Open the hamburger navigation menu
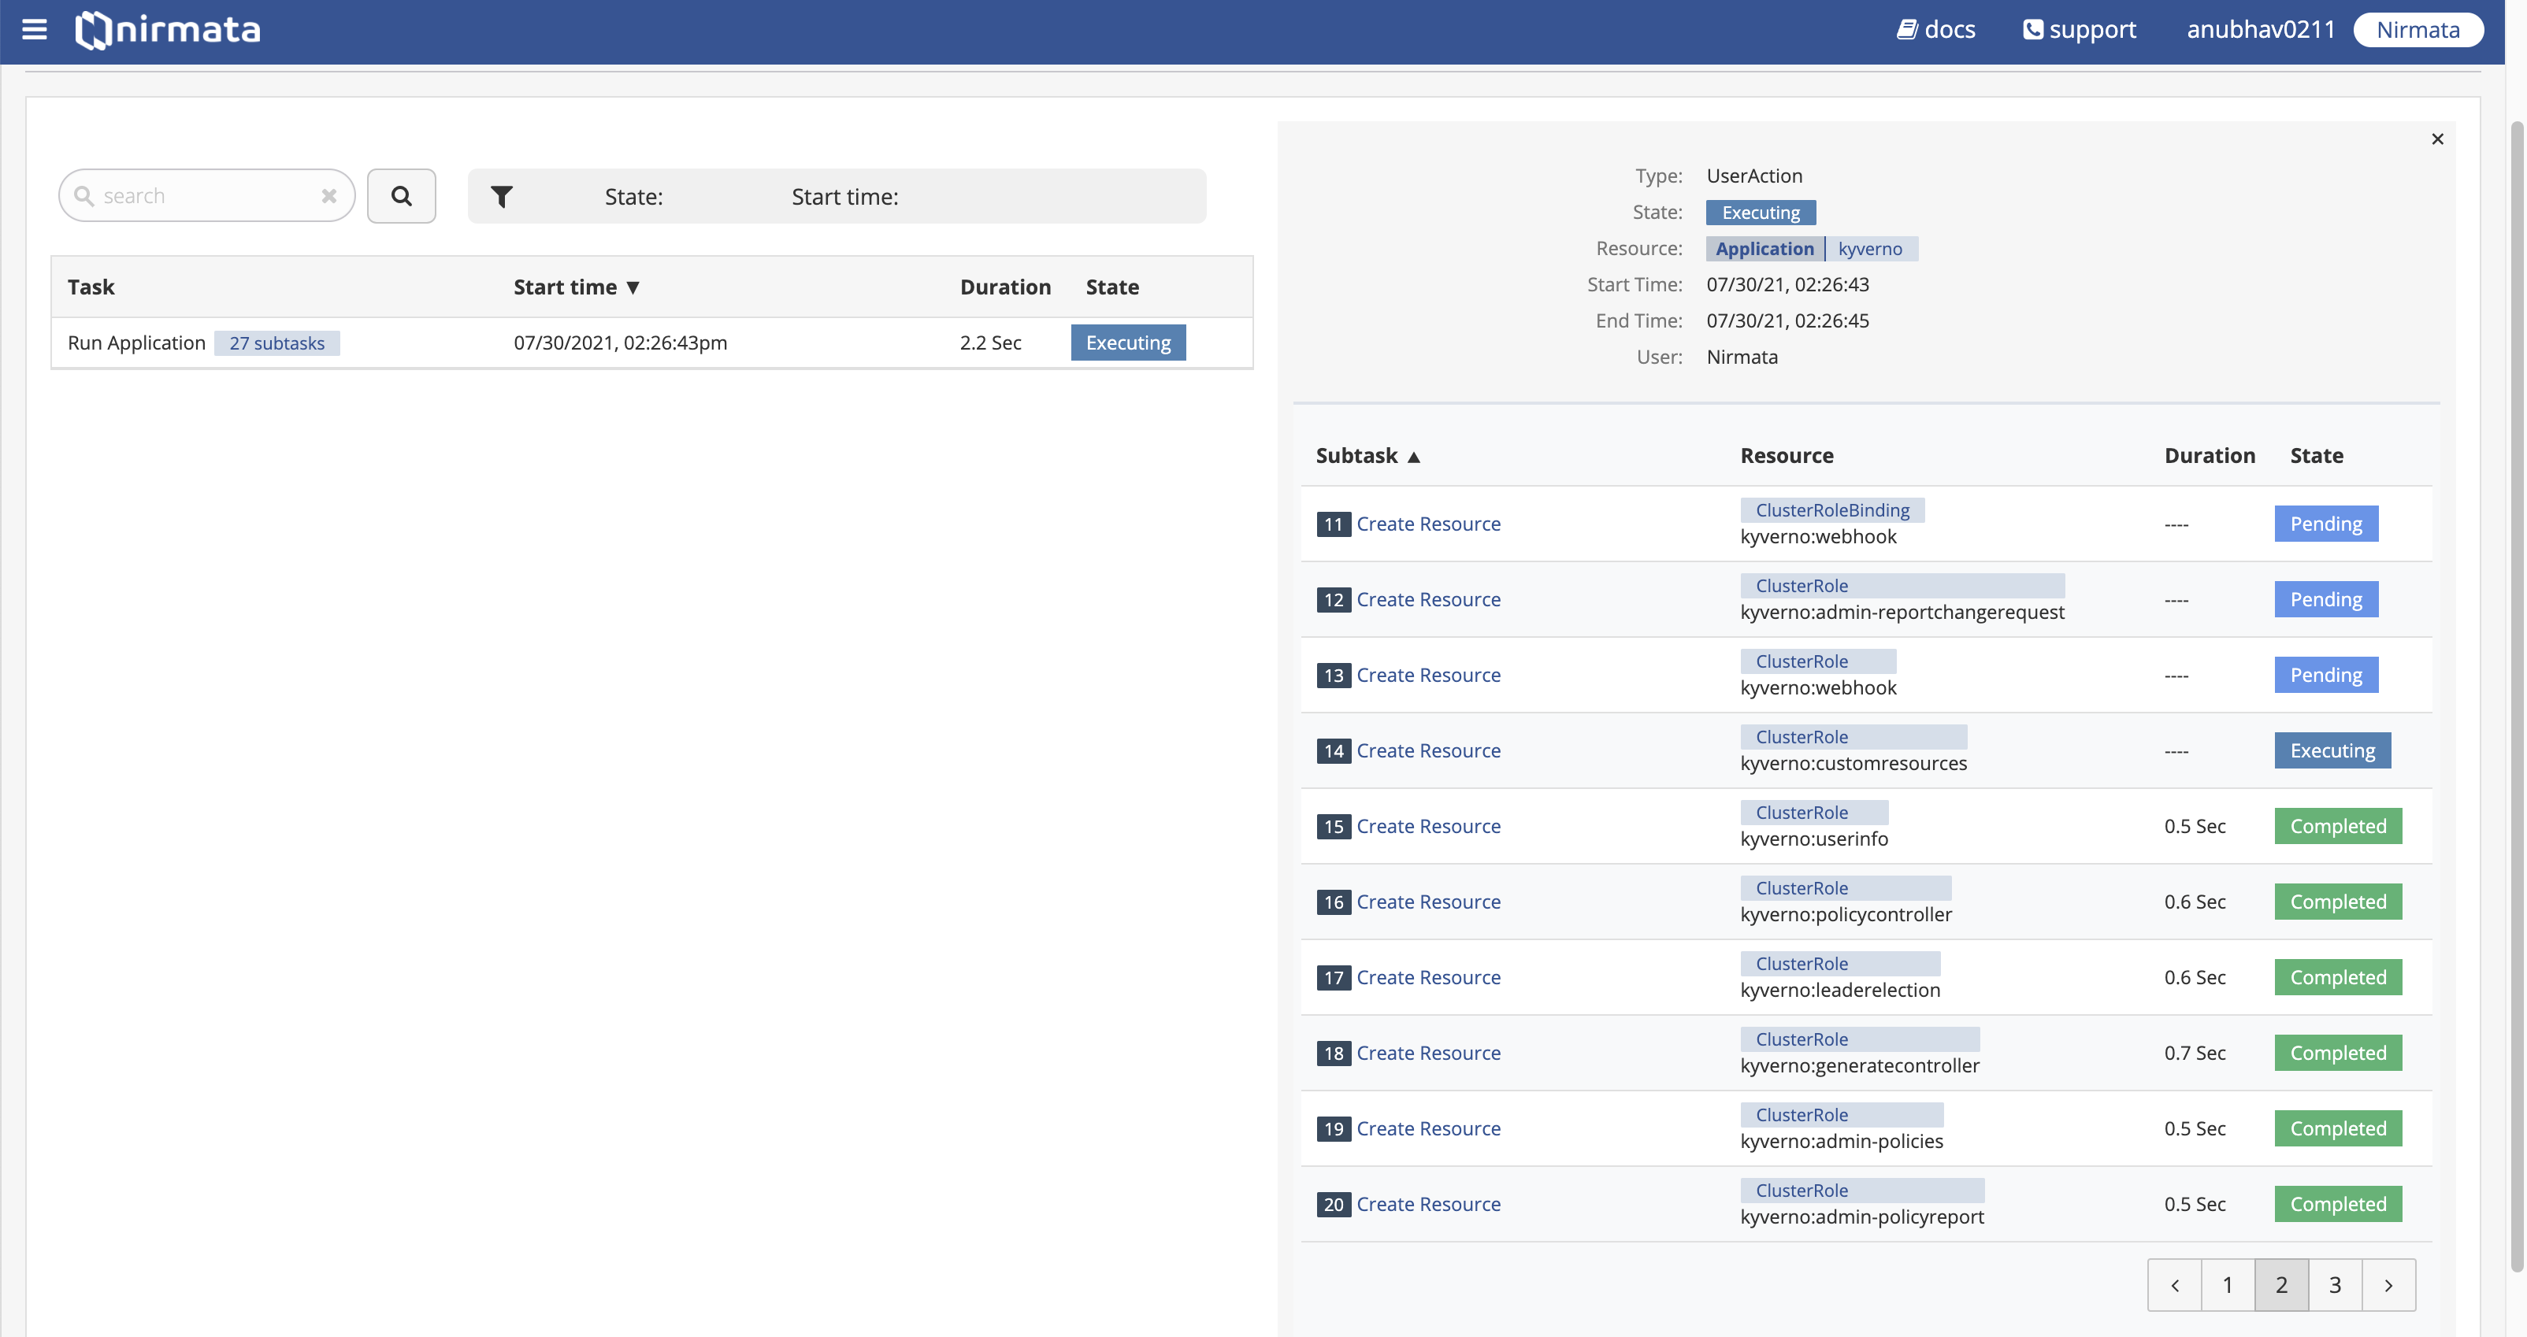The height and width of the screenshot is (1337, 2527). pos(35,29)
